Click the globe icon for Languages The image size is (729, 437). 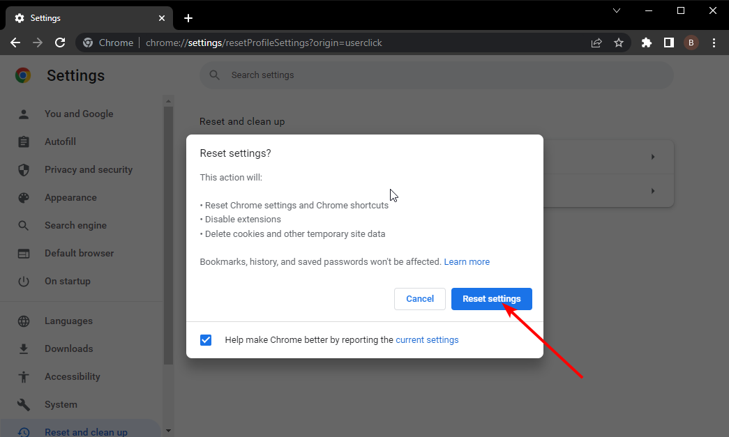(x=24, y=321)
